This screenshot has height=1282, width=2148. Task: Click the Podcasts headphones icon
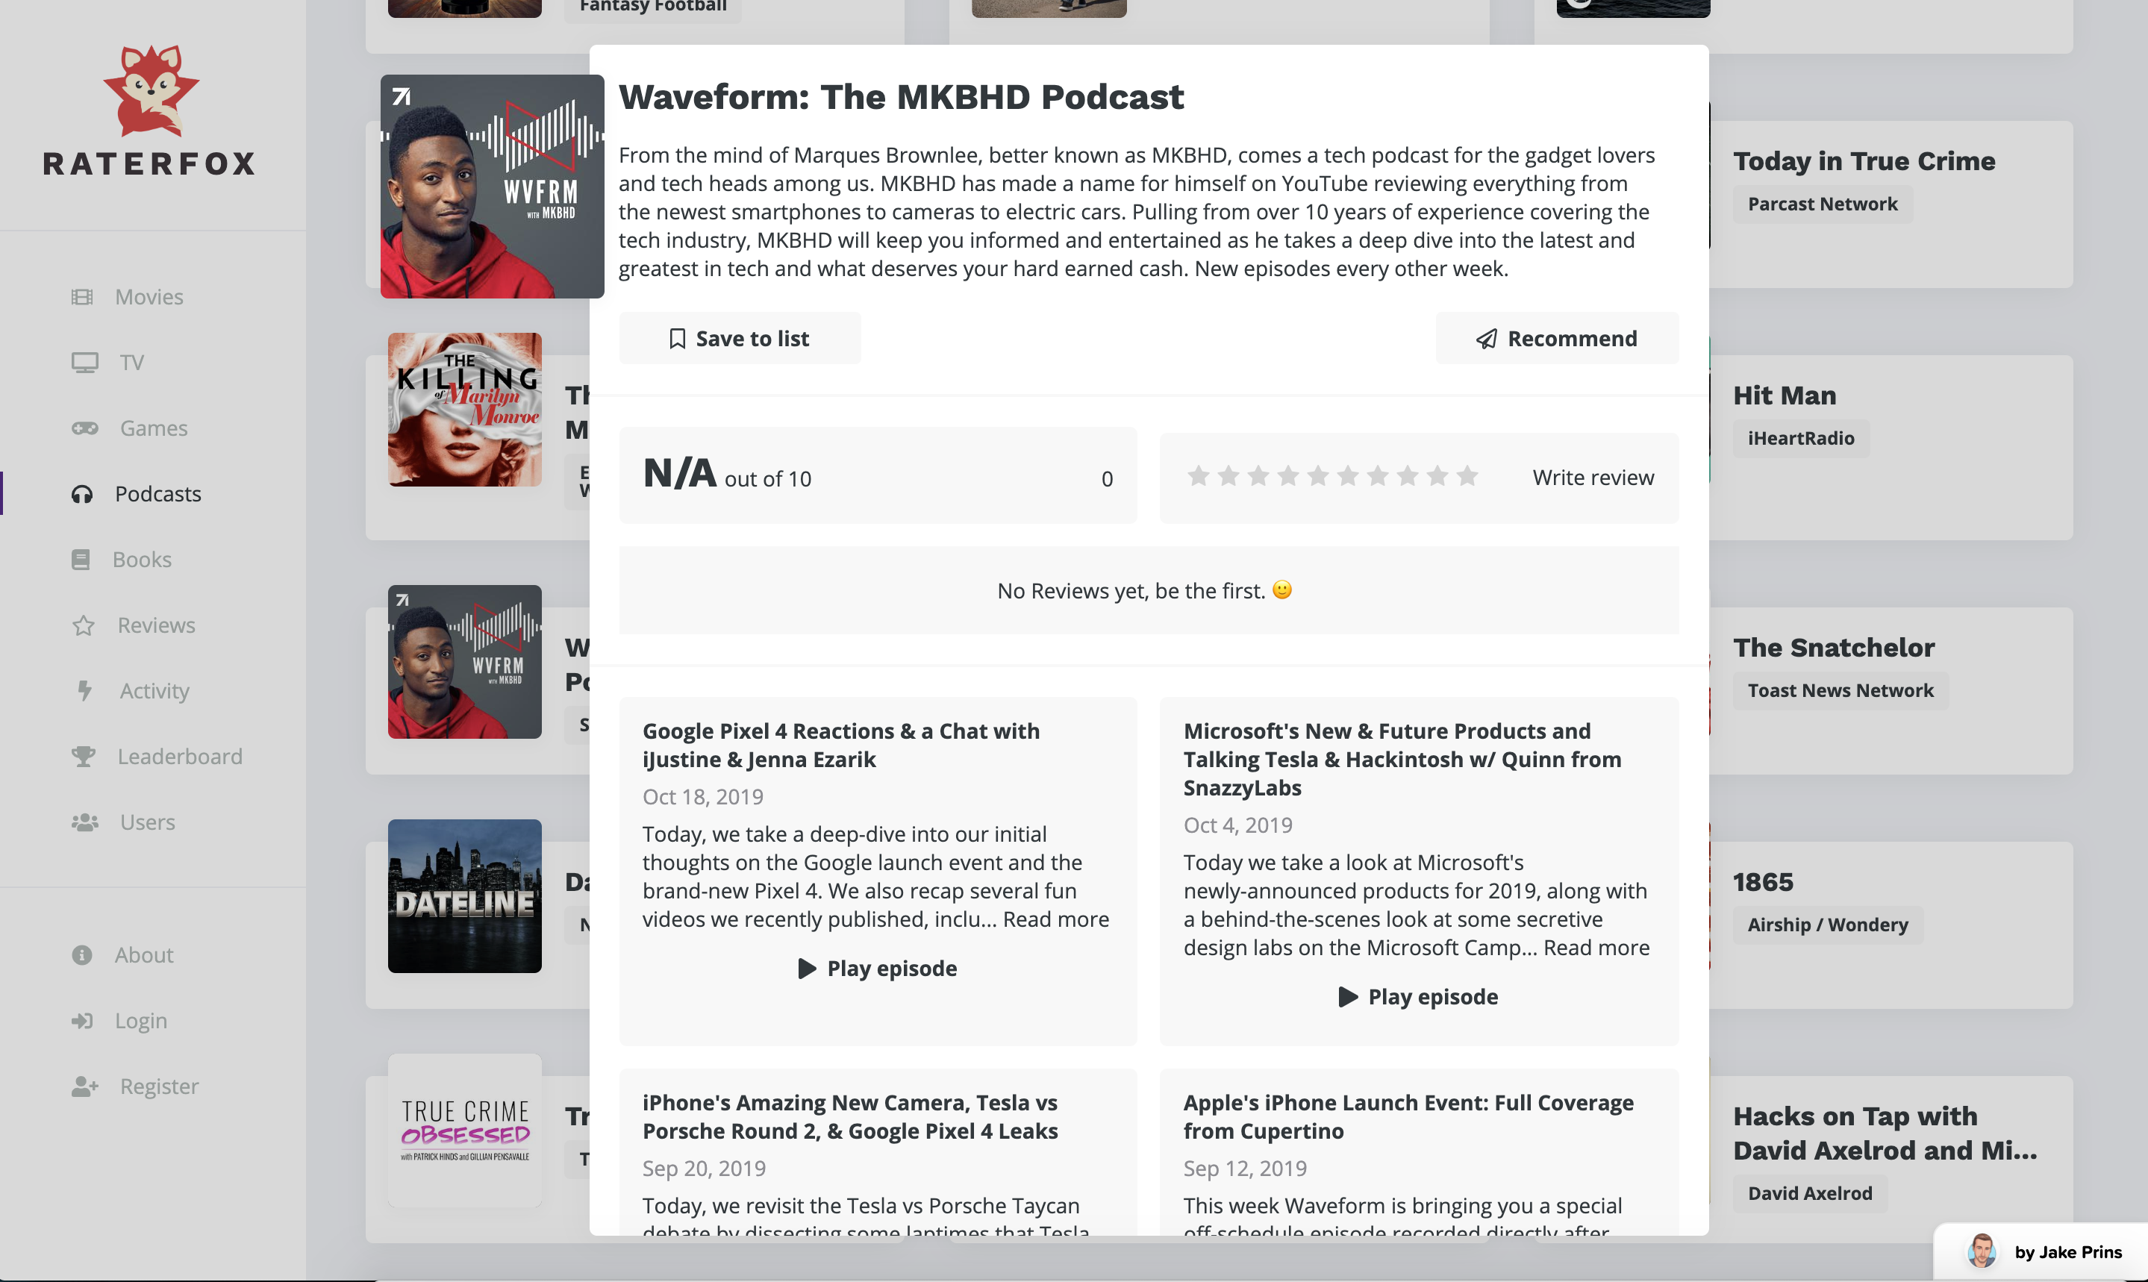point(82,494)
